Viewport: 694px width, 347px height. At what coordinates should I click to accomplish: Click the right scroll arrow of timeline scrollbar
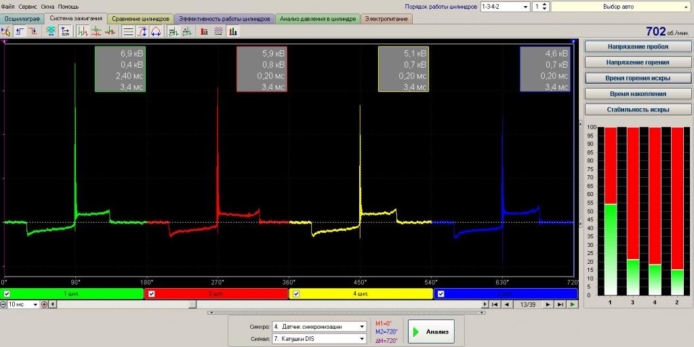click(485, 304)
